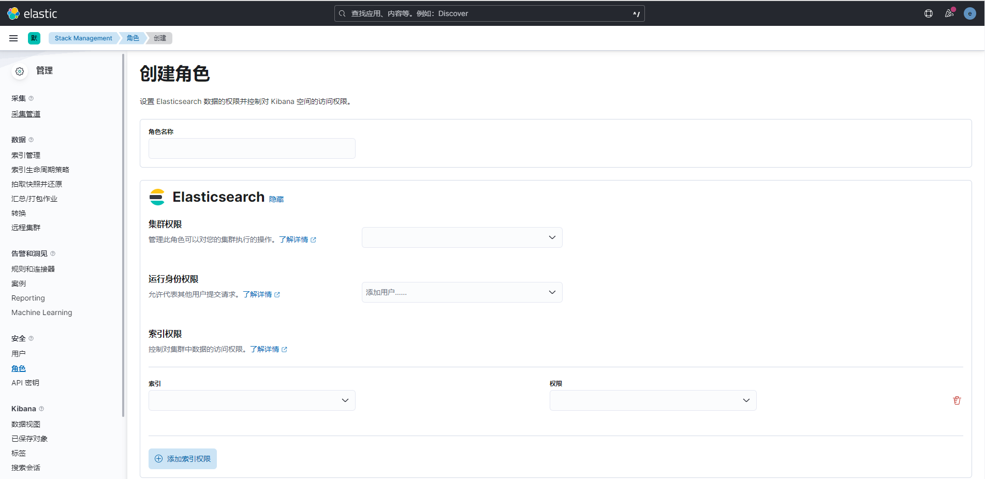Viewport: 985px width, 479px height.
Task: Open 已保存对象 in the sidebar
Action: 30,439
